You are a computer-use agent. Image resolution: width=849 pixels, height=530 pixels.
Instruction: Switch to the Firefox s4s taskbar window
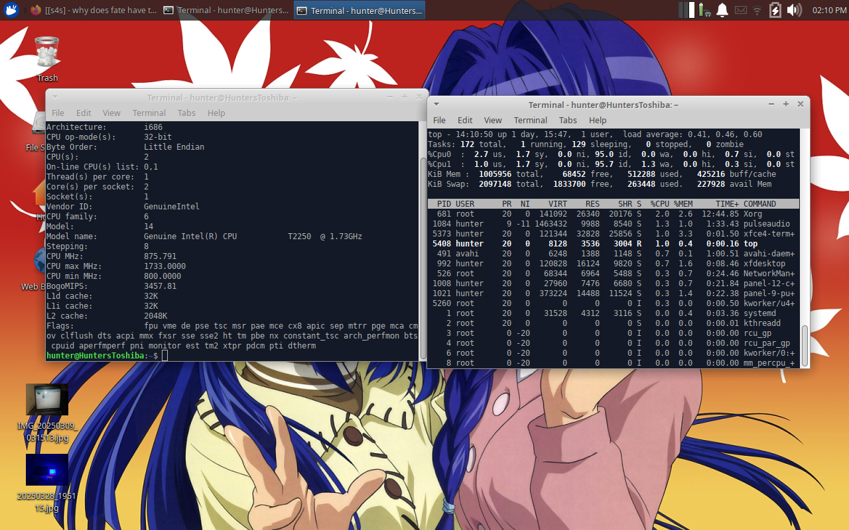click(x=94, y=10)
